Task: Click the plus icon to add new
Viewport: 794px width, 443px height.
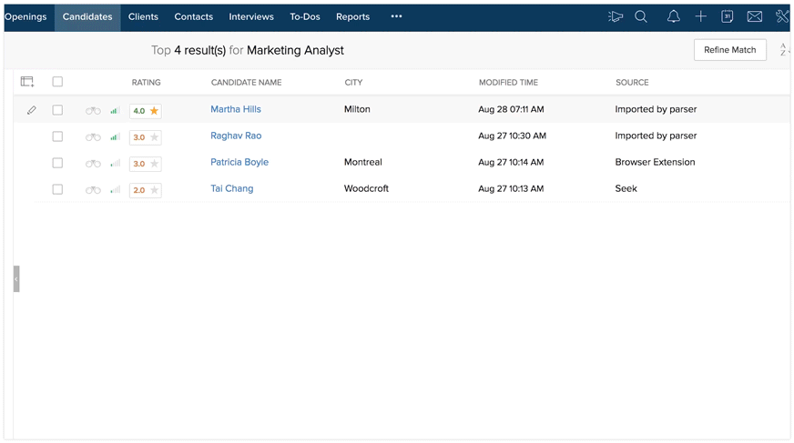Action: pyautogui.click(x=700, y=16)
